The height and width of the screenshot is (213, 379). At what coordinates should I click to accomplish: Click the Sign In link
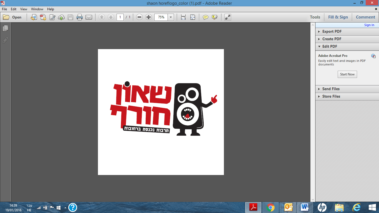[x=369, y=25]
